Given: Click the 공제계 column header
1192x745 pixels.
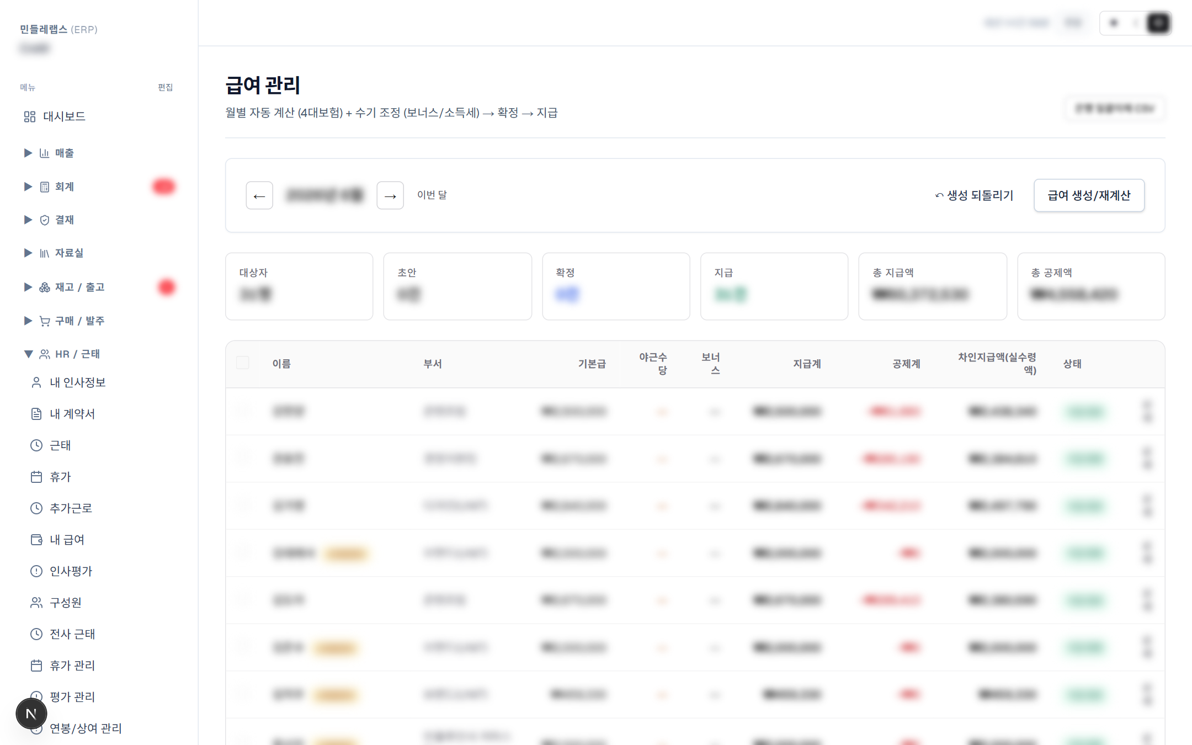Looking at the screenshot, I should pos(906,364).
